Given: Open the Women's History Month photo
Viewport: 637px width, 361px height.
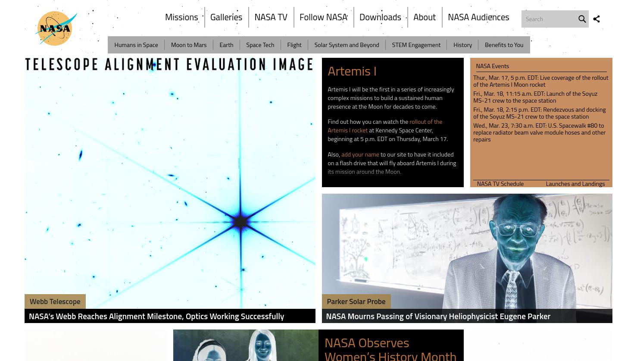Looking at the screenshot, I should point(246,345).
